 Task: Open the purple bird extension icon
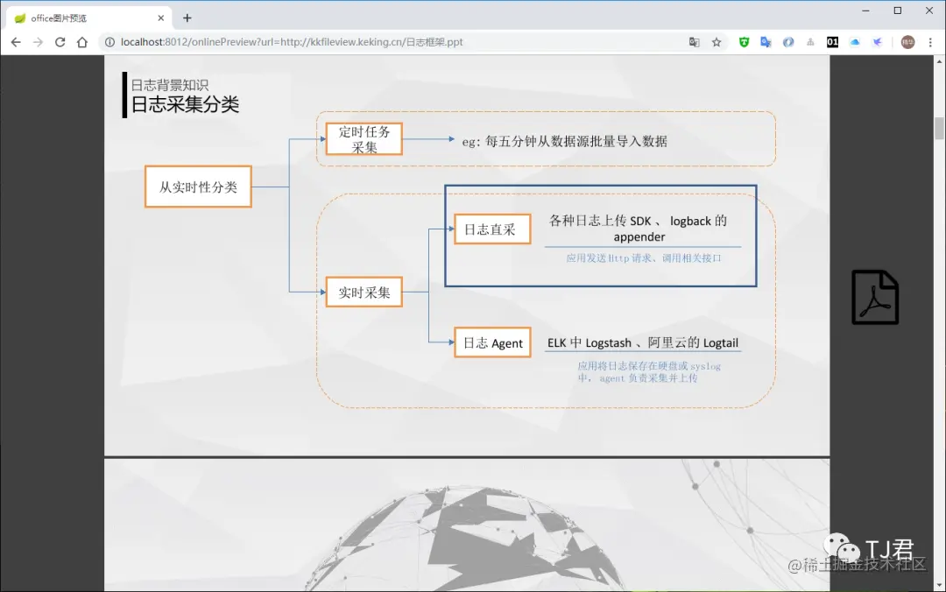coord(877,41)
